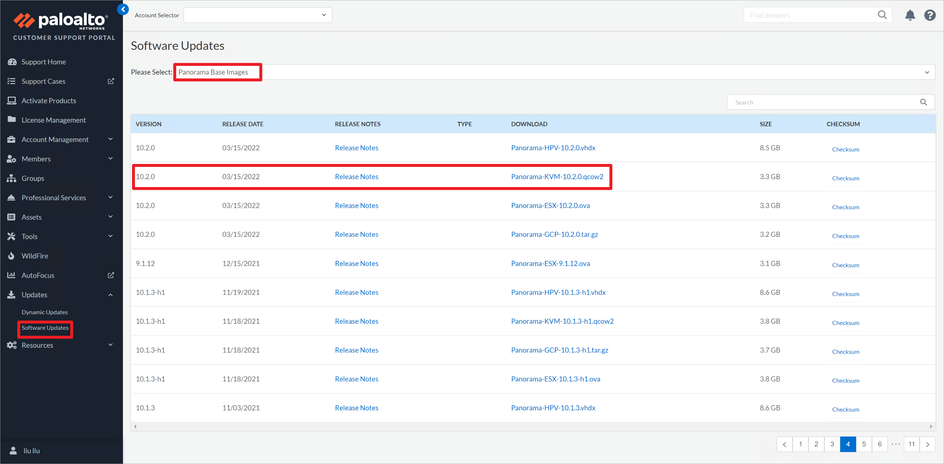Click scrollbar right arrow under table

[x=931, y=426]
